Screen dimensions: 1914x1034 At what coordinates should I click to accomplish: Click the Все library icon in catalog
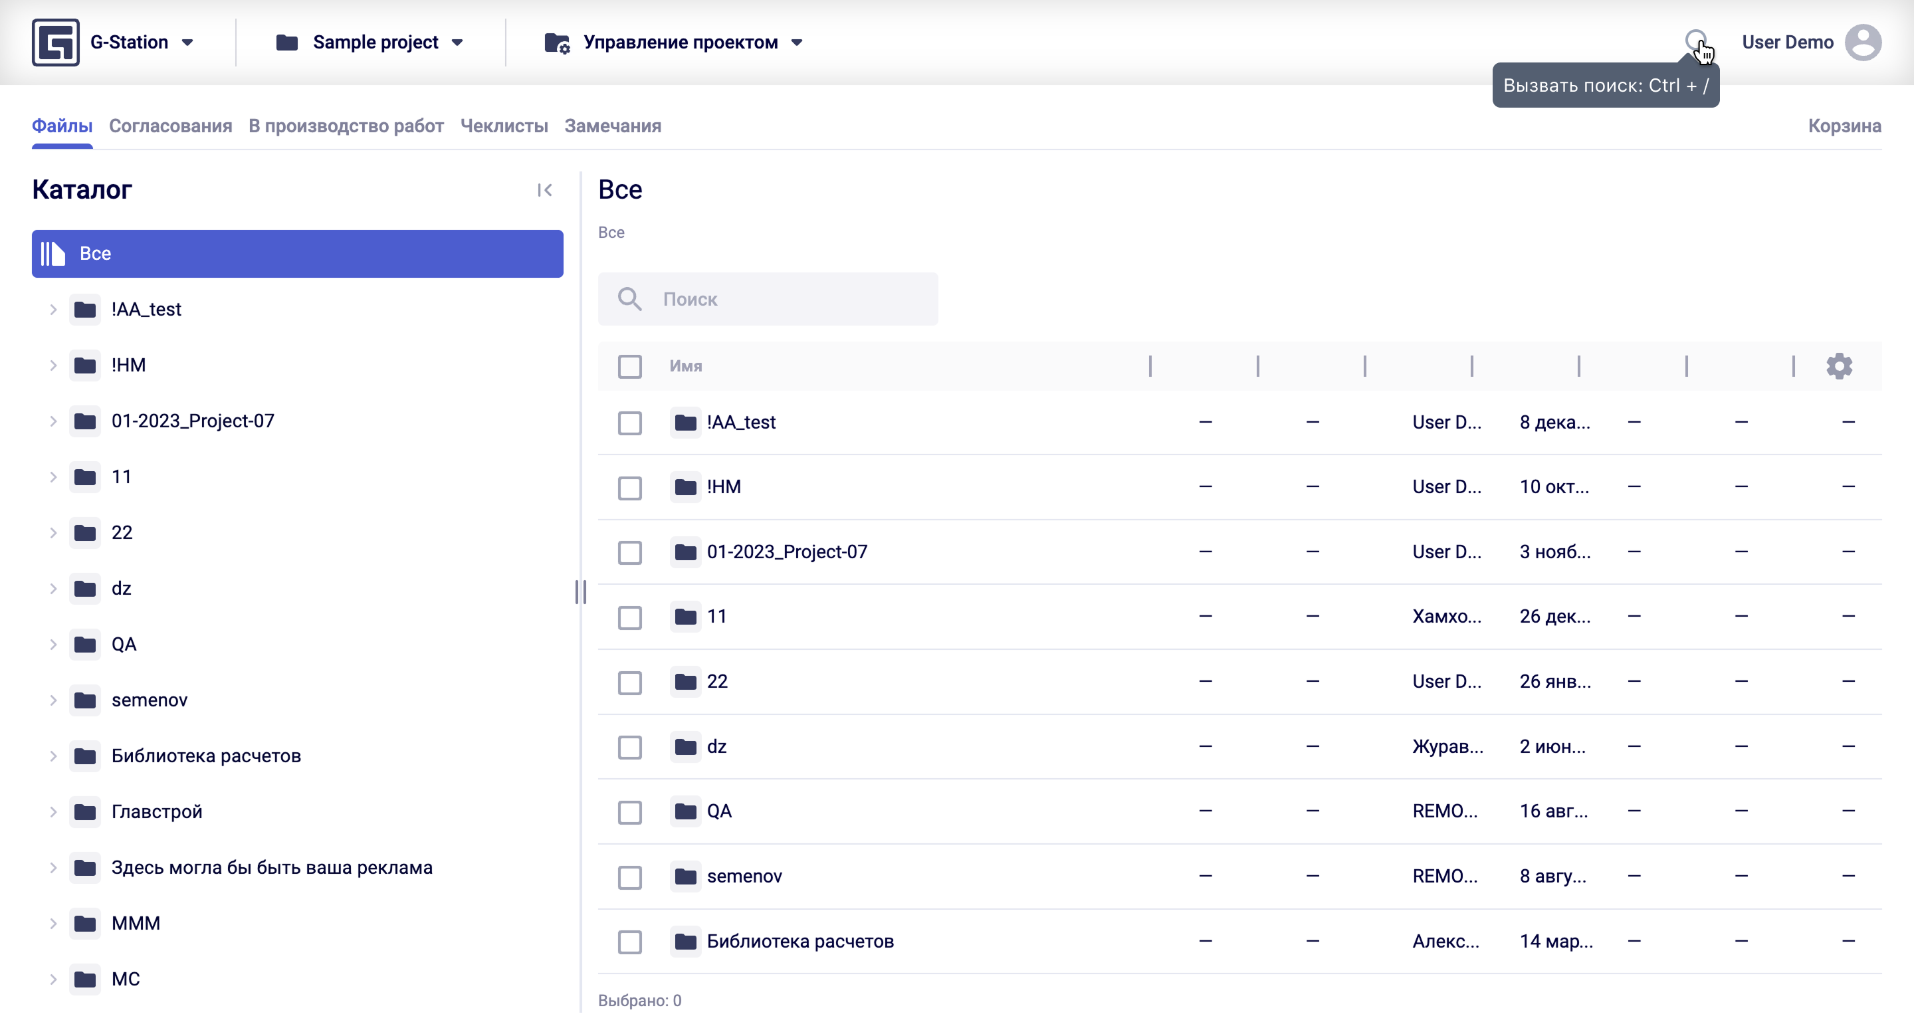click(x=53, y=254)
